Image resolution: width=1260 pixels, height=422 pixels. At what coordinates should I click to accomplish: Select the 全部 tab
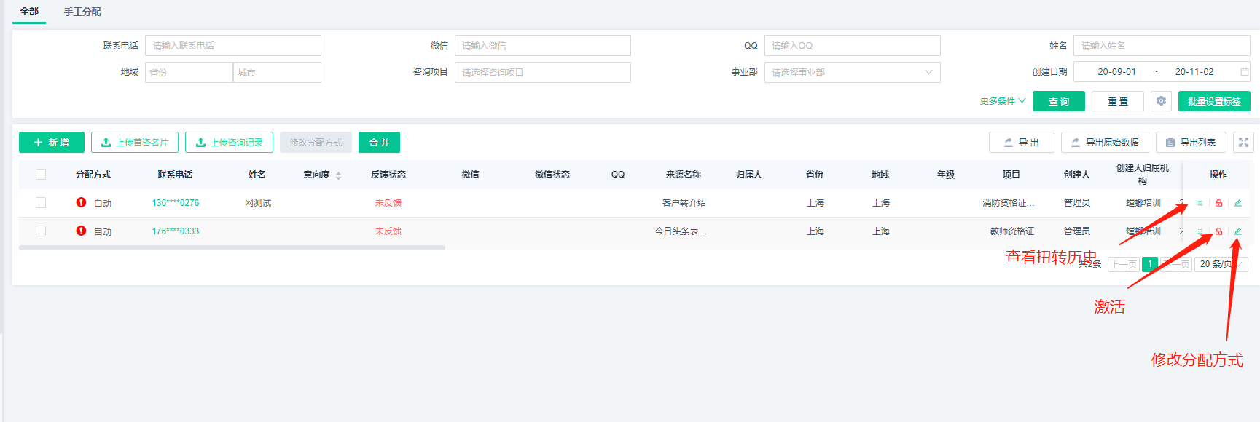pyautogui.click(x=29, y=12)
